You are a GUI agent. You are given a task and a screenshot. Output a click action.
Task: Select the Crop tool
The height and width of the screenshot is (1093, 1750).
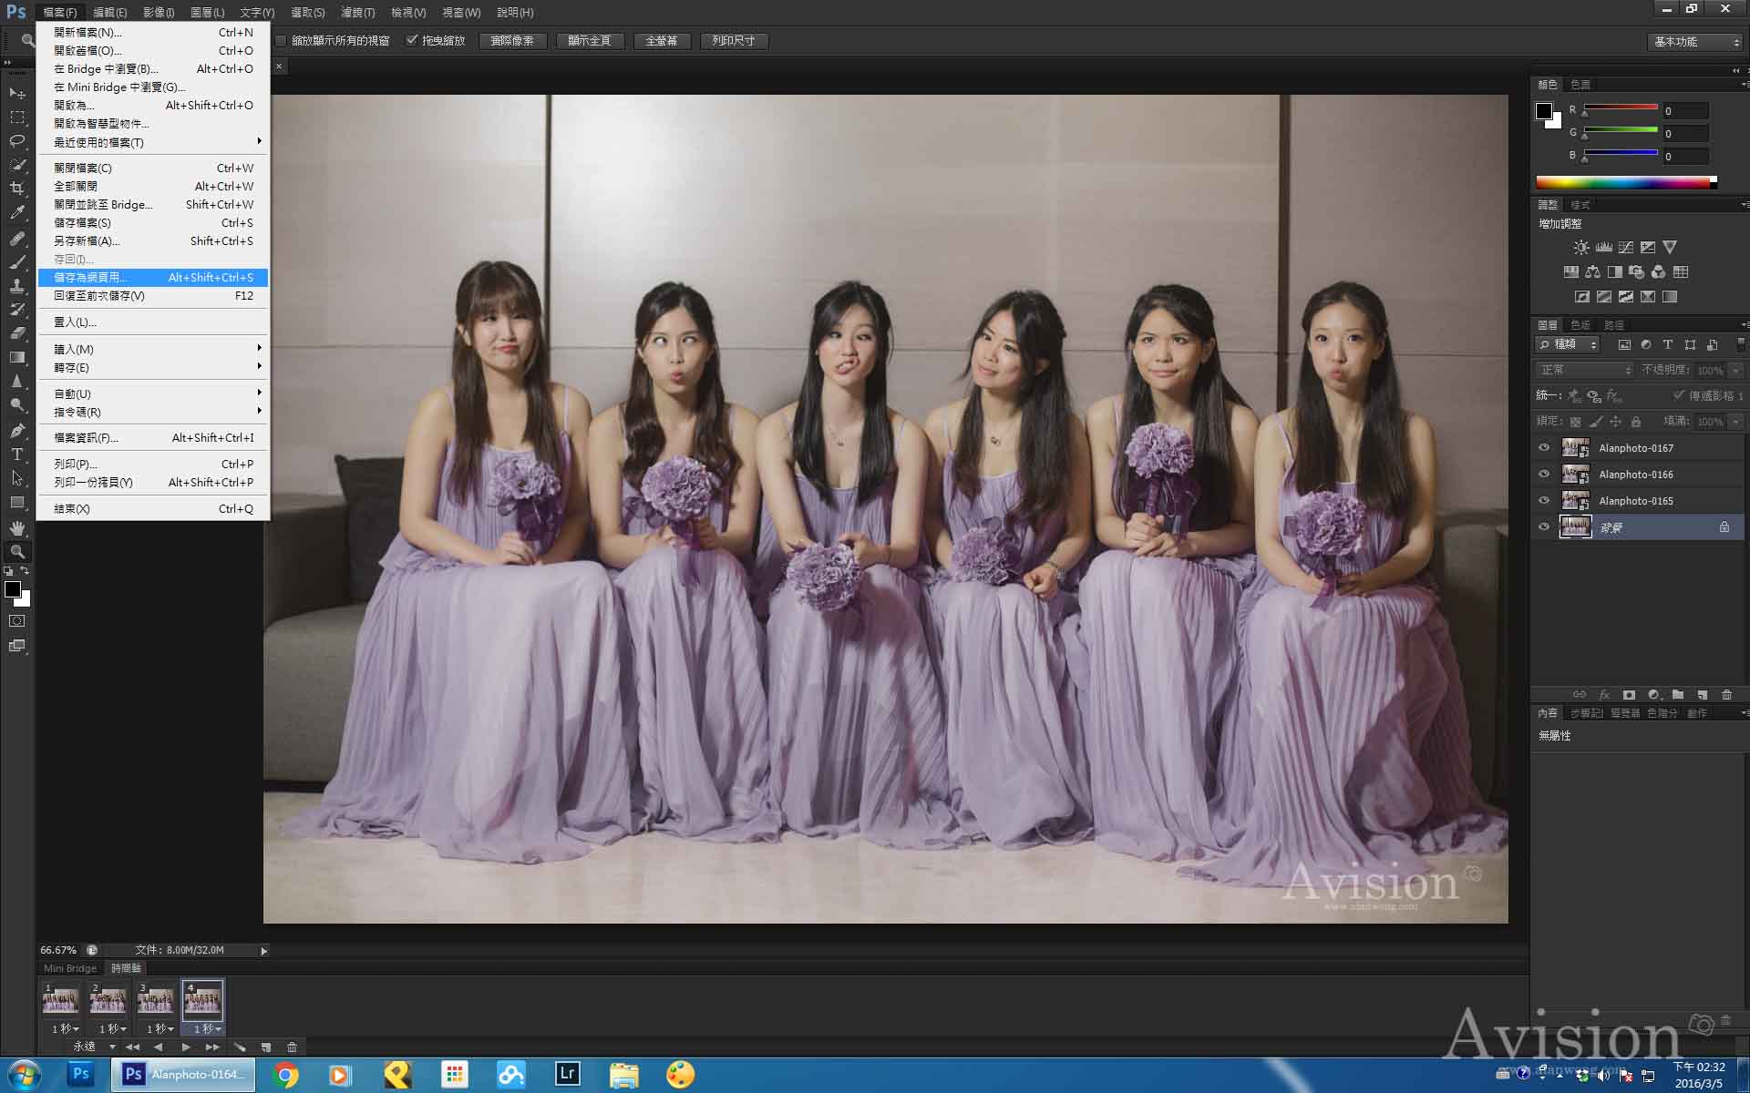point(17,189)
